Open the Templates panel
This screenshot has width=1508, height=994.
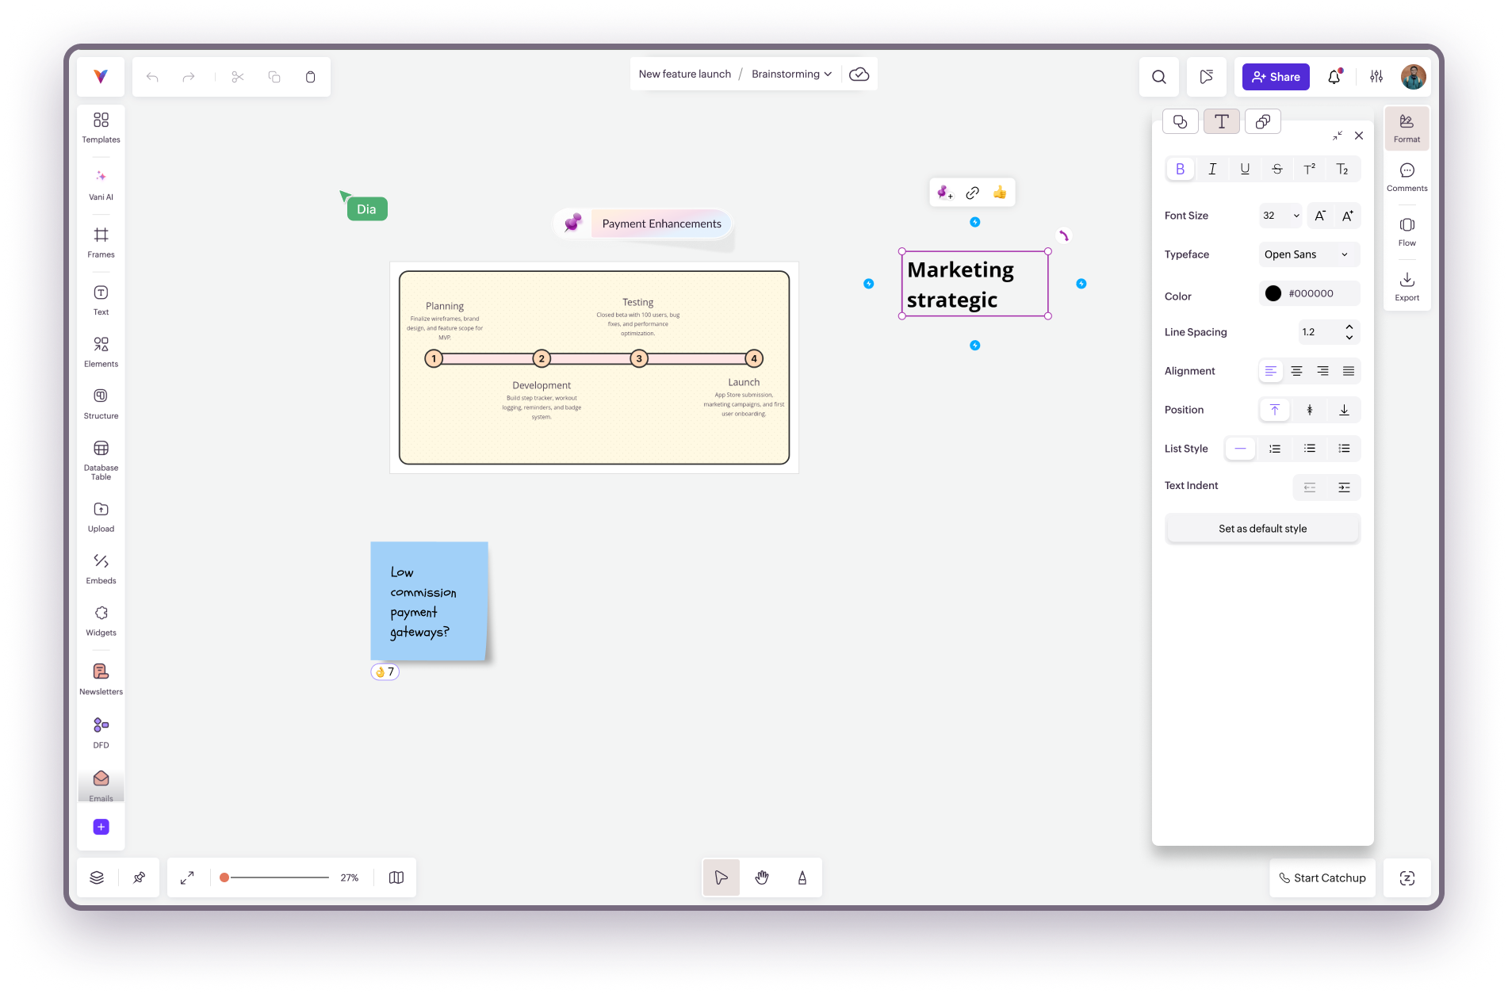point(101,128)
